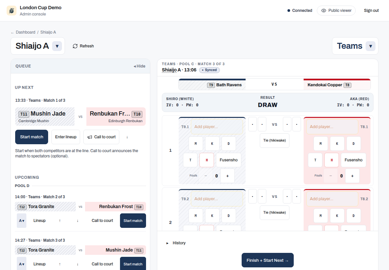Move 14:27 match up in queue
This screenshot has height=270, width=389.
(x=60, y=264)
